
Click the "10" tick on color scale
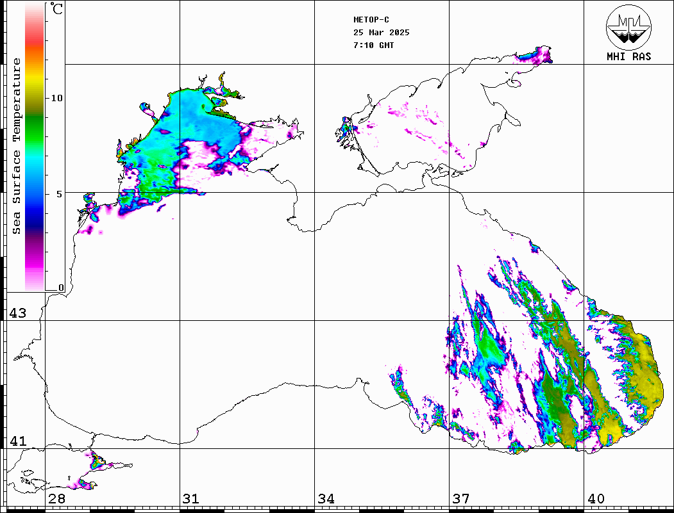tap(56, 98)
